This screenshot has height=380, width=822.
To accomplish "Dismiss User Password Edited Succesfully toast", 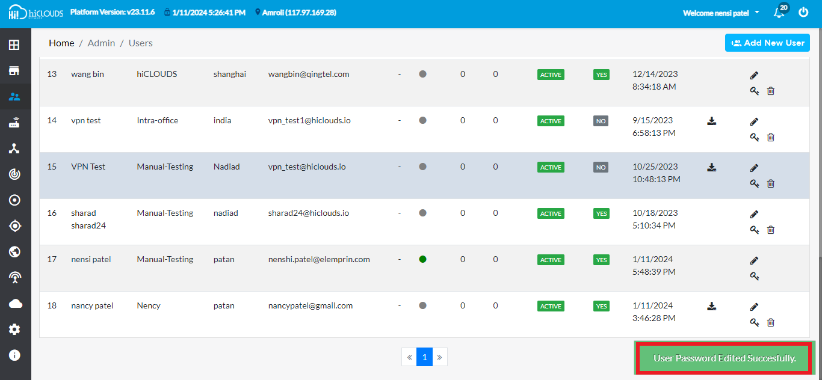I will (725, 358).
